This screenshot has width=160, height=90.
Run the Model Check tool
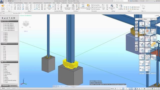coord(73,7)
